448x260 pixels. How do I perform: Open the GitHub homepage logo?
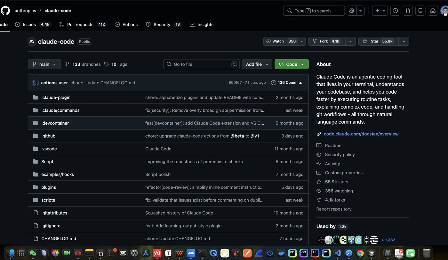(5, 11)
